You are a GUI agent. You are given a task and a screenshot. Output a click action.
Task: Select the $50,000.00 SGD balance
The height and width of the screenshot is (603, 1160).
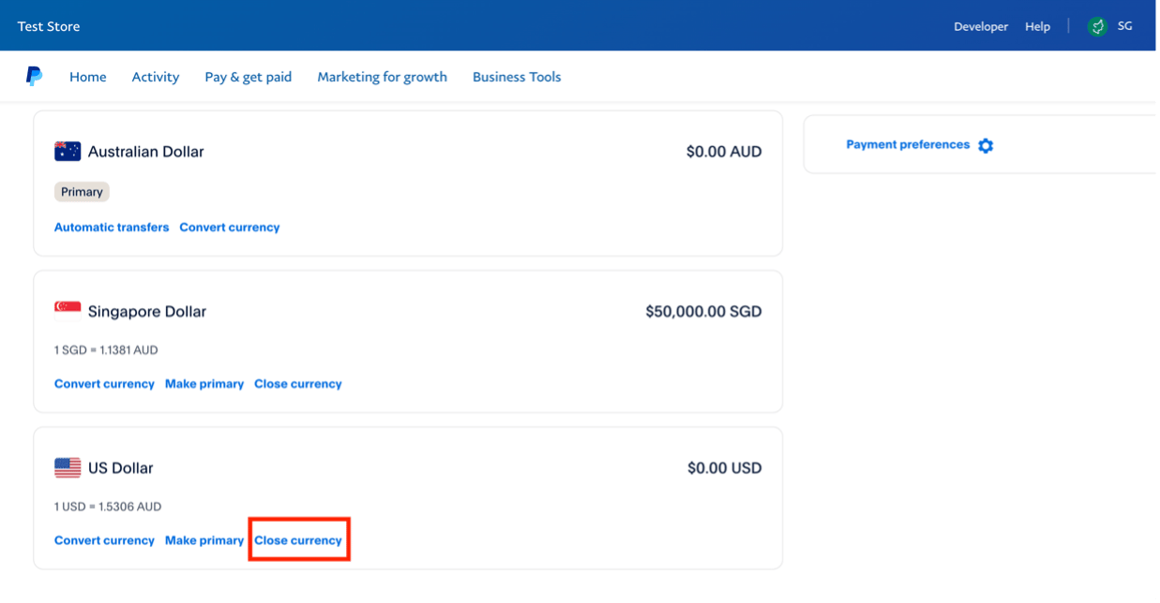coord(704,312)
